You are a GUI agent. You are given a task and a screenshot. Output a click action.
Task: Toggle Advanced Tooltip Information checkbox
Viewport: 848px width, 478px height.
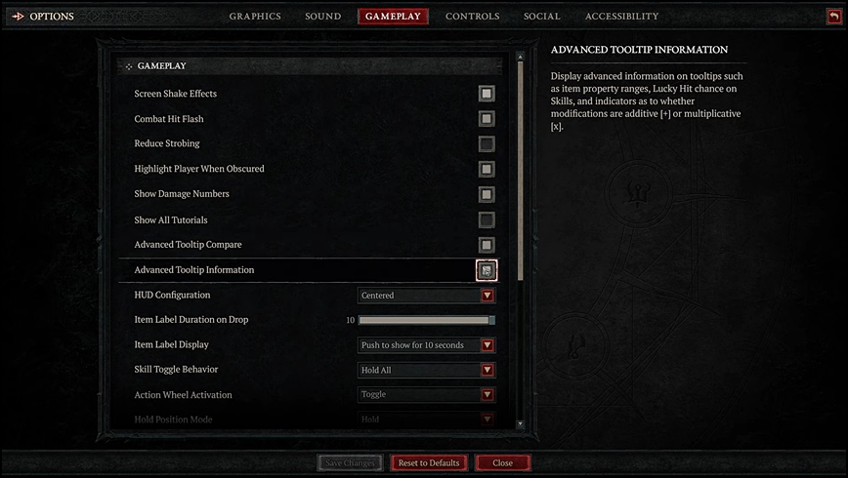487,270
